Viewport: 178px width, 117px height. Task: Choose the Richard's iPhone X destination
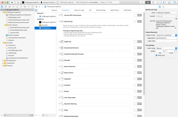[x=49, y=2]
